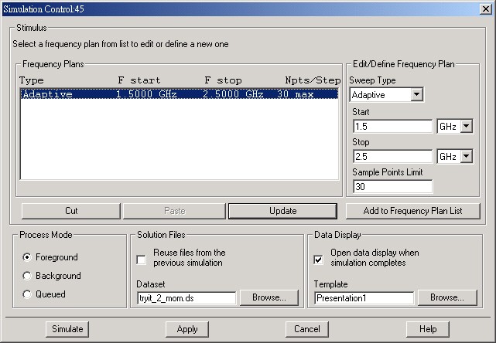Click the Cut button
The image size is (496, 343).
click(71, 211)
